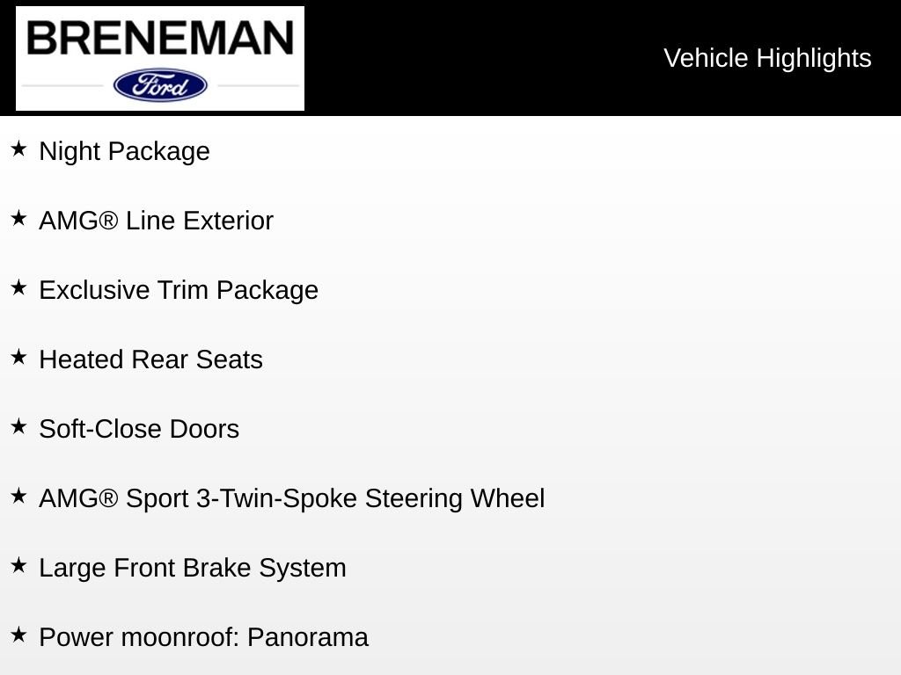Image resolution: width=901 pixels, height=675 pixels.
Task: Click the star beside AMG Sport Steering Wheel
Action: point(19,496)
